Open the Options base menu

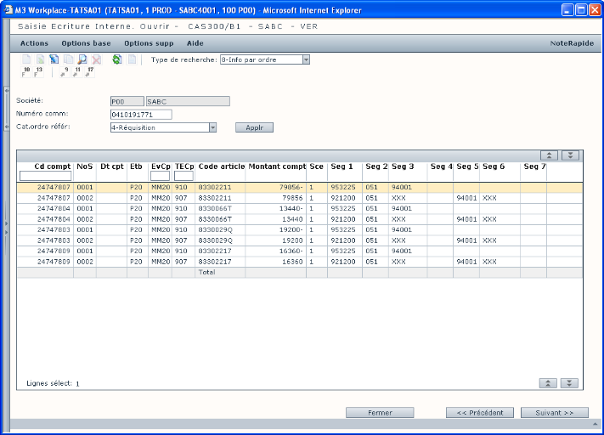86,43
